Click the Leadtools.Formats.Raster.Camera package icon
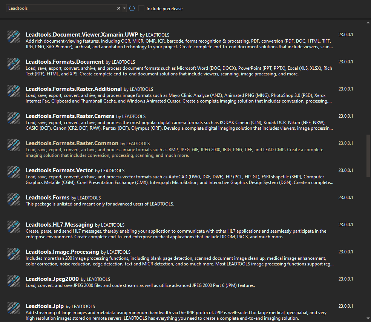The width and height of the screenshot is (371, 322). (x=14, y=118)
